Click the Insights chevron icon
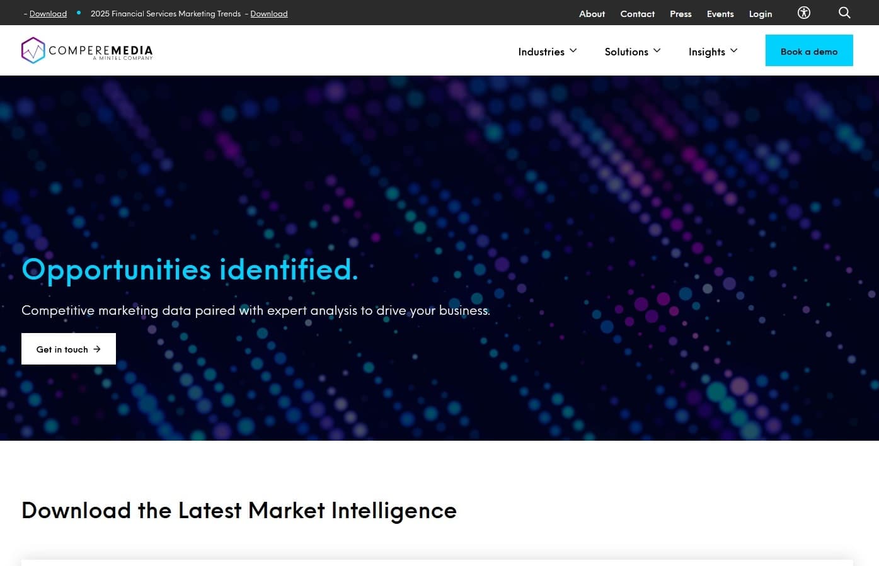The image size is (879, 566). (734, 50)
